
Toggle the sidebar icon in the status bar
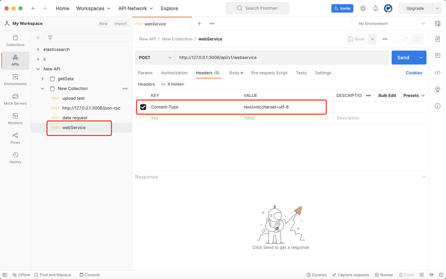(x=5, y=275)
